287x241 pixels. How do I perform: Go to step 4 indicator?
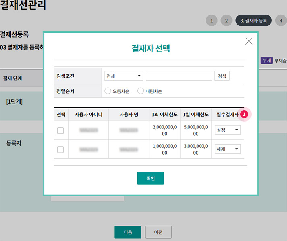[x=281, y=21]
